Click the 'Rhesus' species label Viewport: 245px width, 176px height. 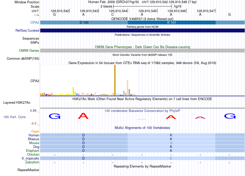pos(34,139)
